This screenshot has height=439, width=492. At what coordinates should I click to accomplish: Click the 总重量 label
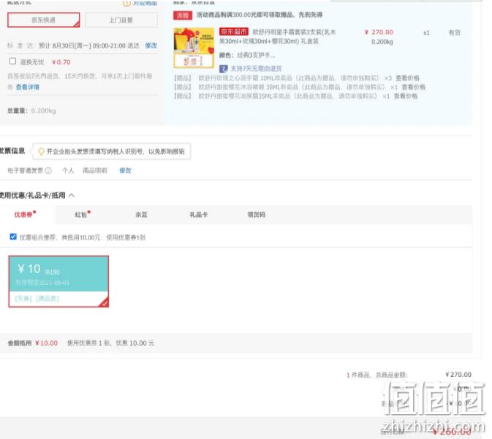pos(18,111)
